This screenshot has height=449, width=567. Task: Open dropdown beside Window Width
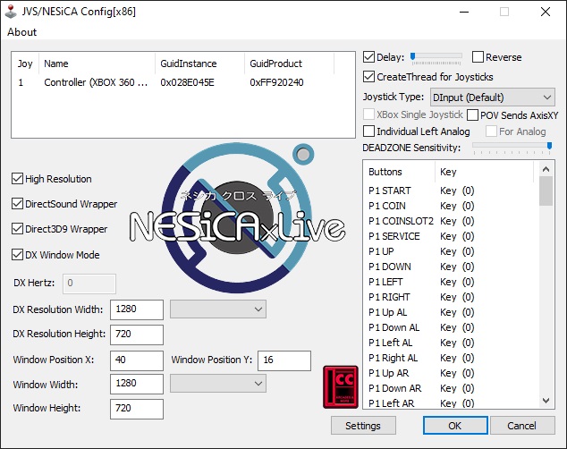pos(218,383)
